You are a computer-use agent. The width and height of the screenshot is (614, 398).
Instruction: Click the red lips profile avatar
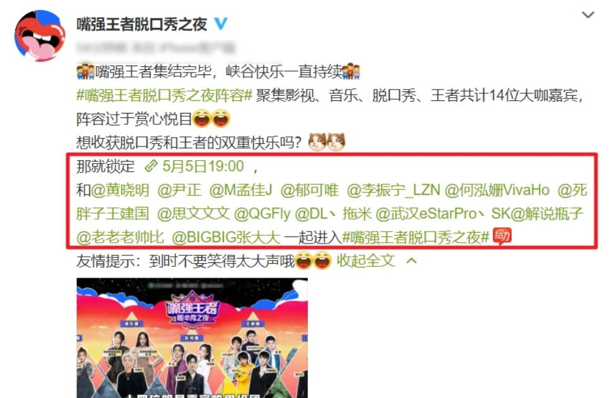(40, 35)
